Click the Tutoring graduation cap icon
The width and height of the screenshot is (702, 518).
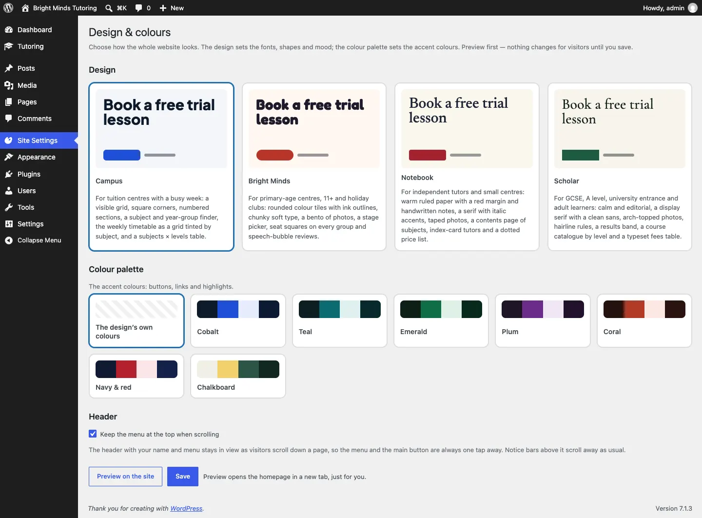coord(9,46)
